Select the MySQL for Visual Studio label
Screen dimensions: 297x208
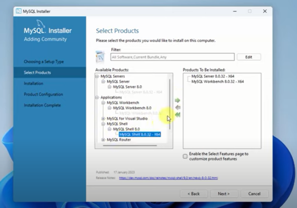click(x=127, y=119)
